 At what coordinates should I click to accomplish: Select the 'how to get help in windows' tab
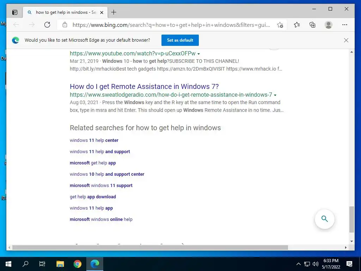tap(65, 12)
